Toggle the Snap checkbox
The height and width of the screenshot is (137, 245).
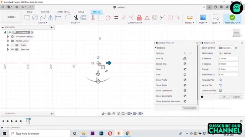click(x=185, y=69)
